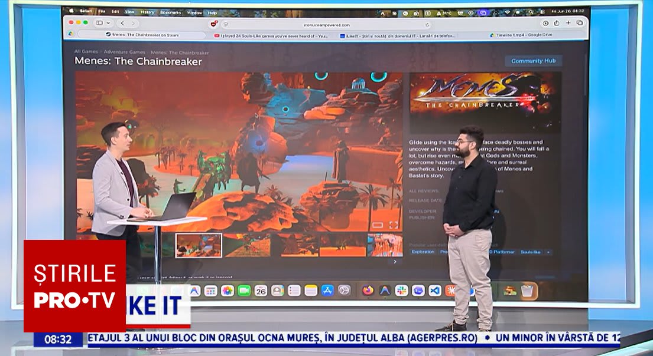
Task: Open the Apple menu
Action: point(70,11)
